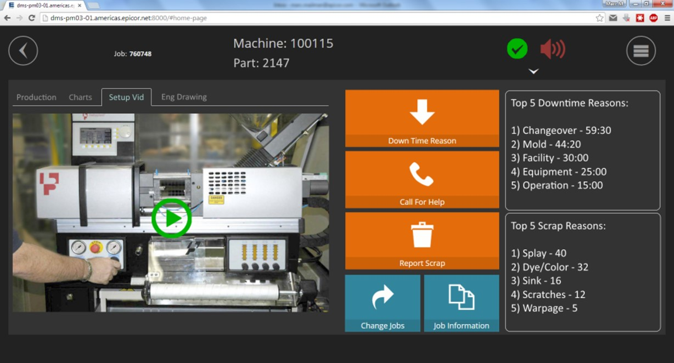
Task: Open Job Information via the documents icon
Action: [x=462, y=298]
